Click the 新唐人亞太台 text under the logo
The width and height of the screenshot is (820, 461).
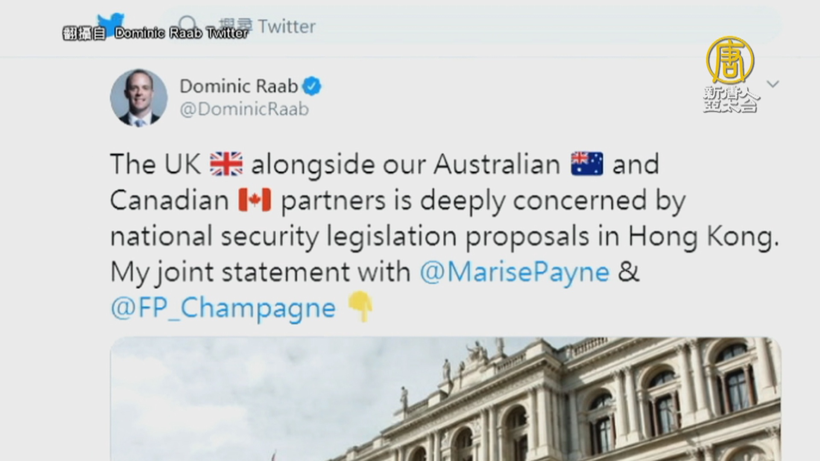click(x=729, y=99)
